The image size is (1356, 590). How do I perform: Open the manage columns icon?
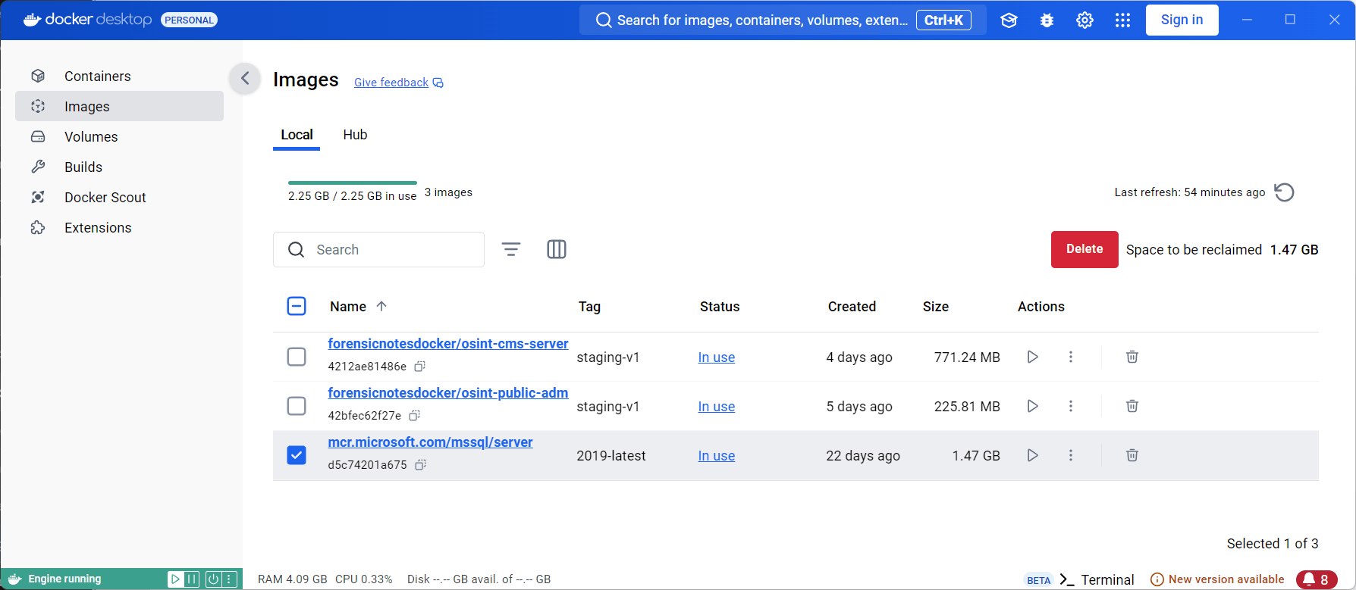tap(557, 249)
